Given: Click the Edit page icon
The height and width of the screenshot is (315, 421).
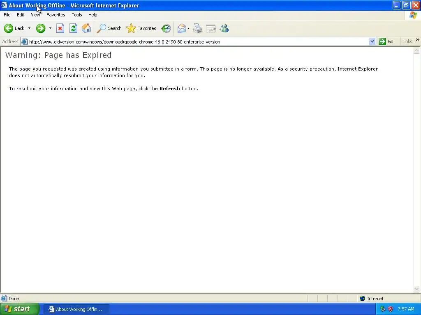Looking at the screenshot, I should pyautogui.click(x=211, y=28).
